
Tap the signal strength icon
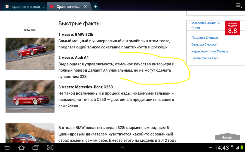(237, 148)
